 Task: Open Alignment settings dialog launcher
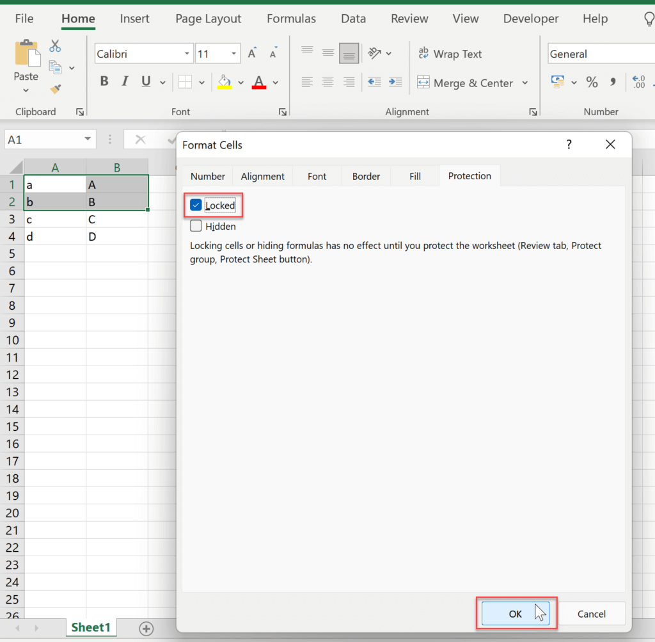(533, 112)
